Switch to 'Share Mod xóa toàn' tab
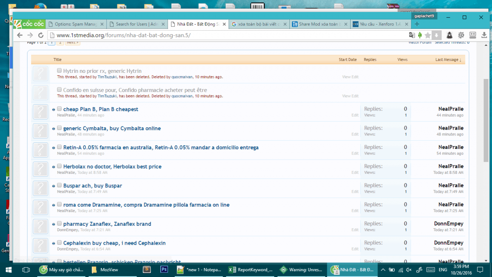Viewport: 492px width, 277px height. pyautogui.click(x=320, y=24)
